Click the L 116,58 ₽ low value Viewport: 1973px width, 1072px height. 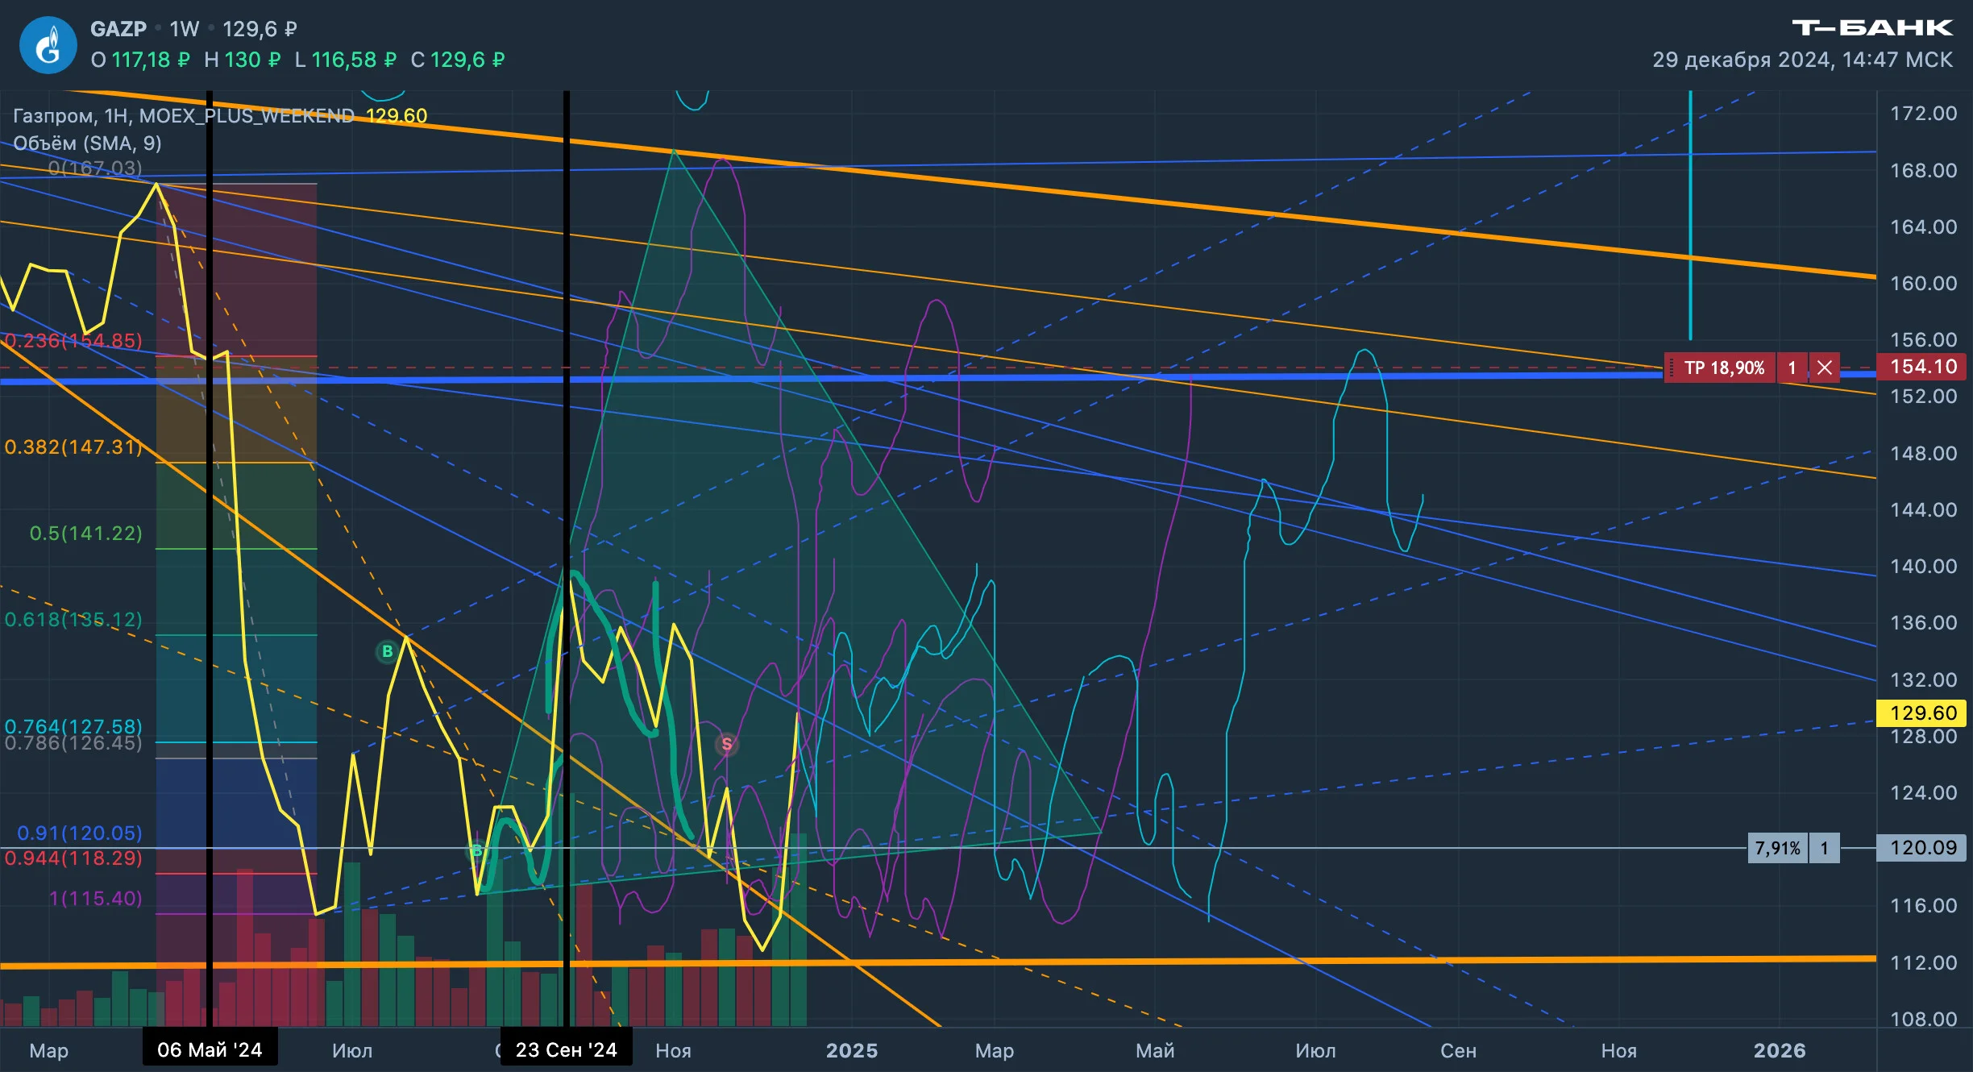(346, 60)
